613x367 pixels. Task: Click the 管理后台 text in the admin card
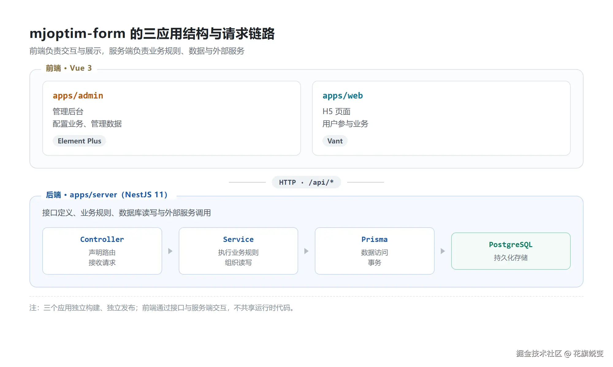click(x=68, y=112)
